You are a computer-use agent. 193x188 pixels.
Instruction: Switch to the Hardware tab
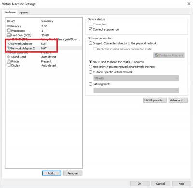[x=10, y=12]
